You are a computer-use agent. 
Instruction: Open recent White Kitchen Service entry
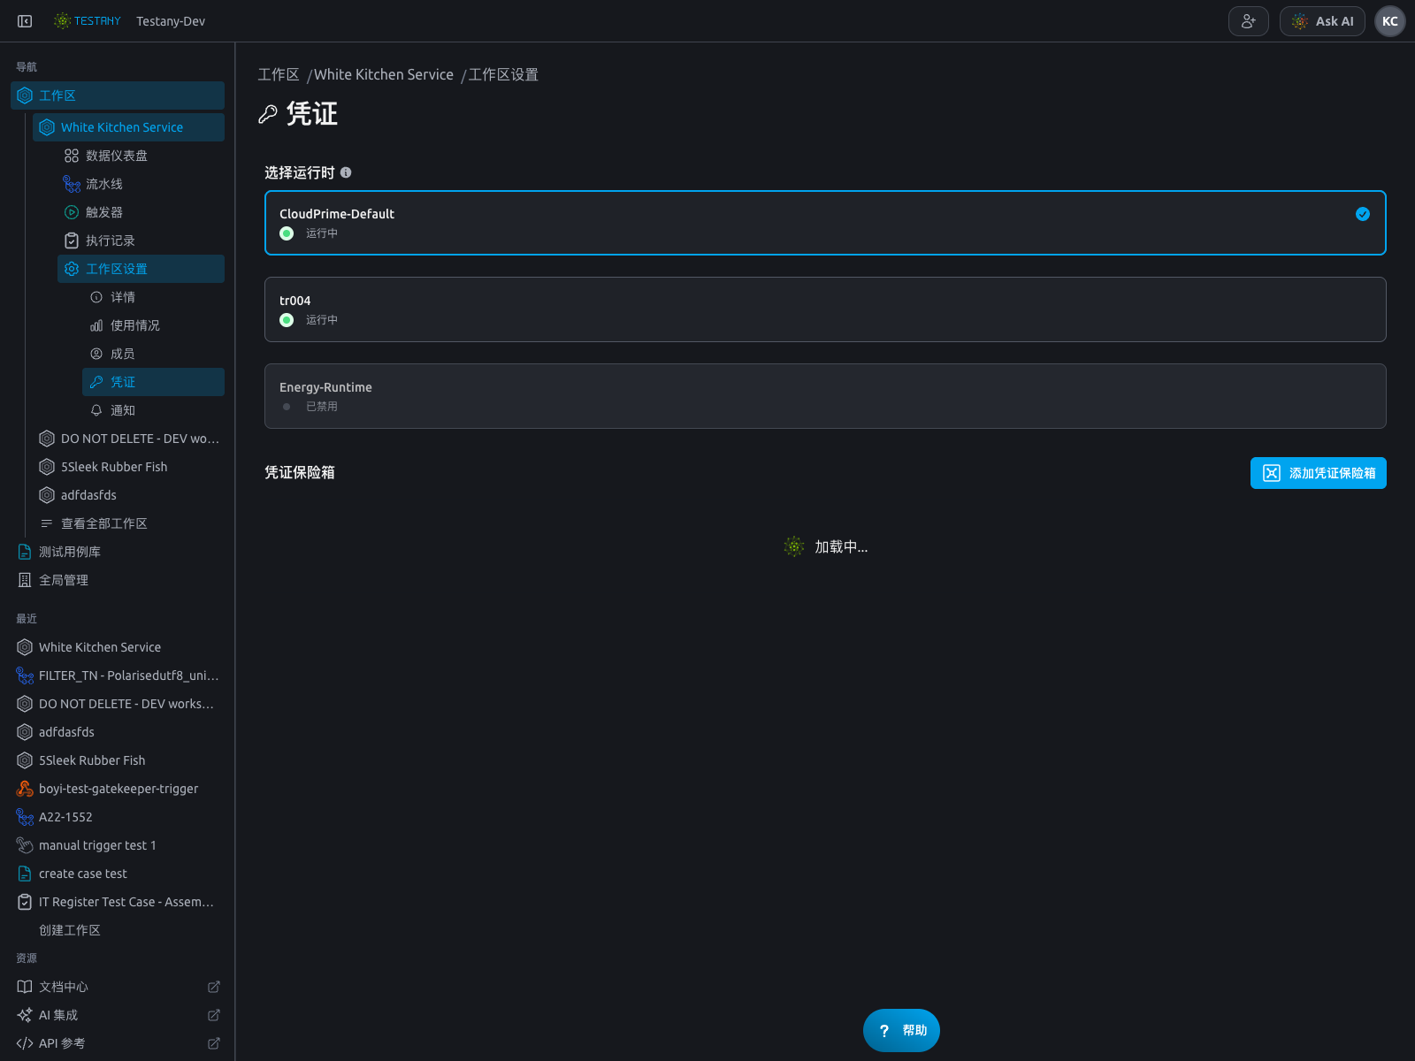(x=118, y=647)
